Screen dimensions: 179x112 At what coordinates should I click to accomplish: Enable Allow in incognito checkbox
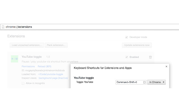23,83
